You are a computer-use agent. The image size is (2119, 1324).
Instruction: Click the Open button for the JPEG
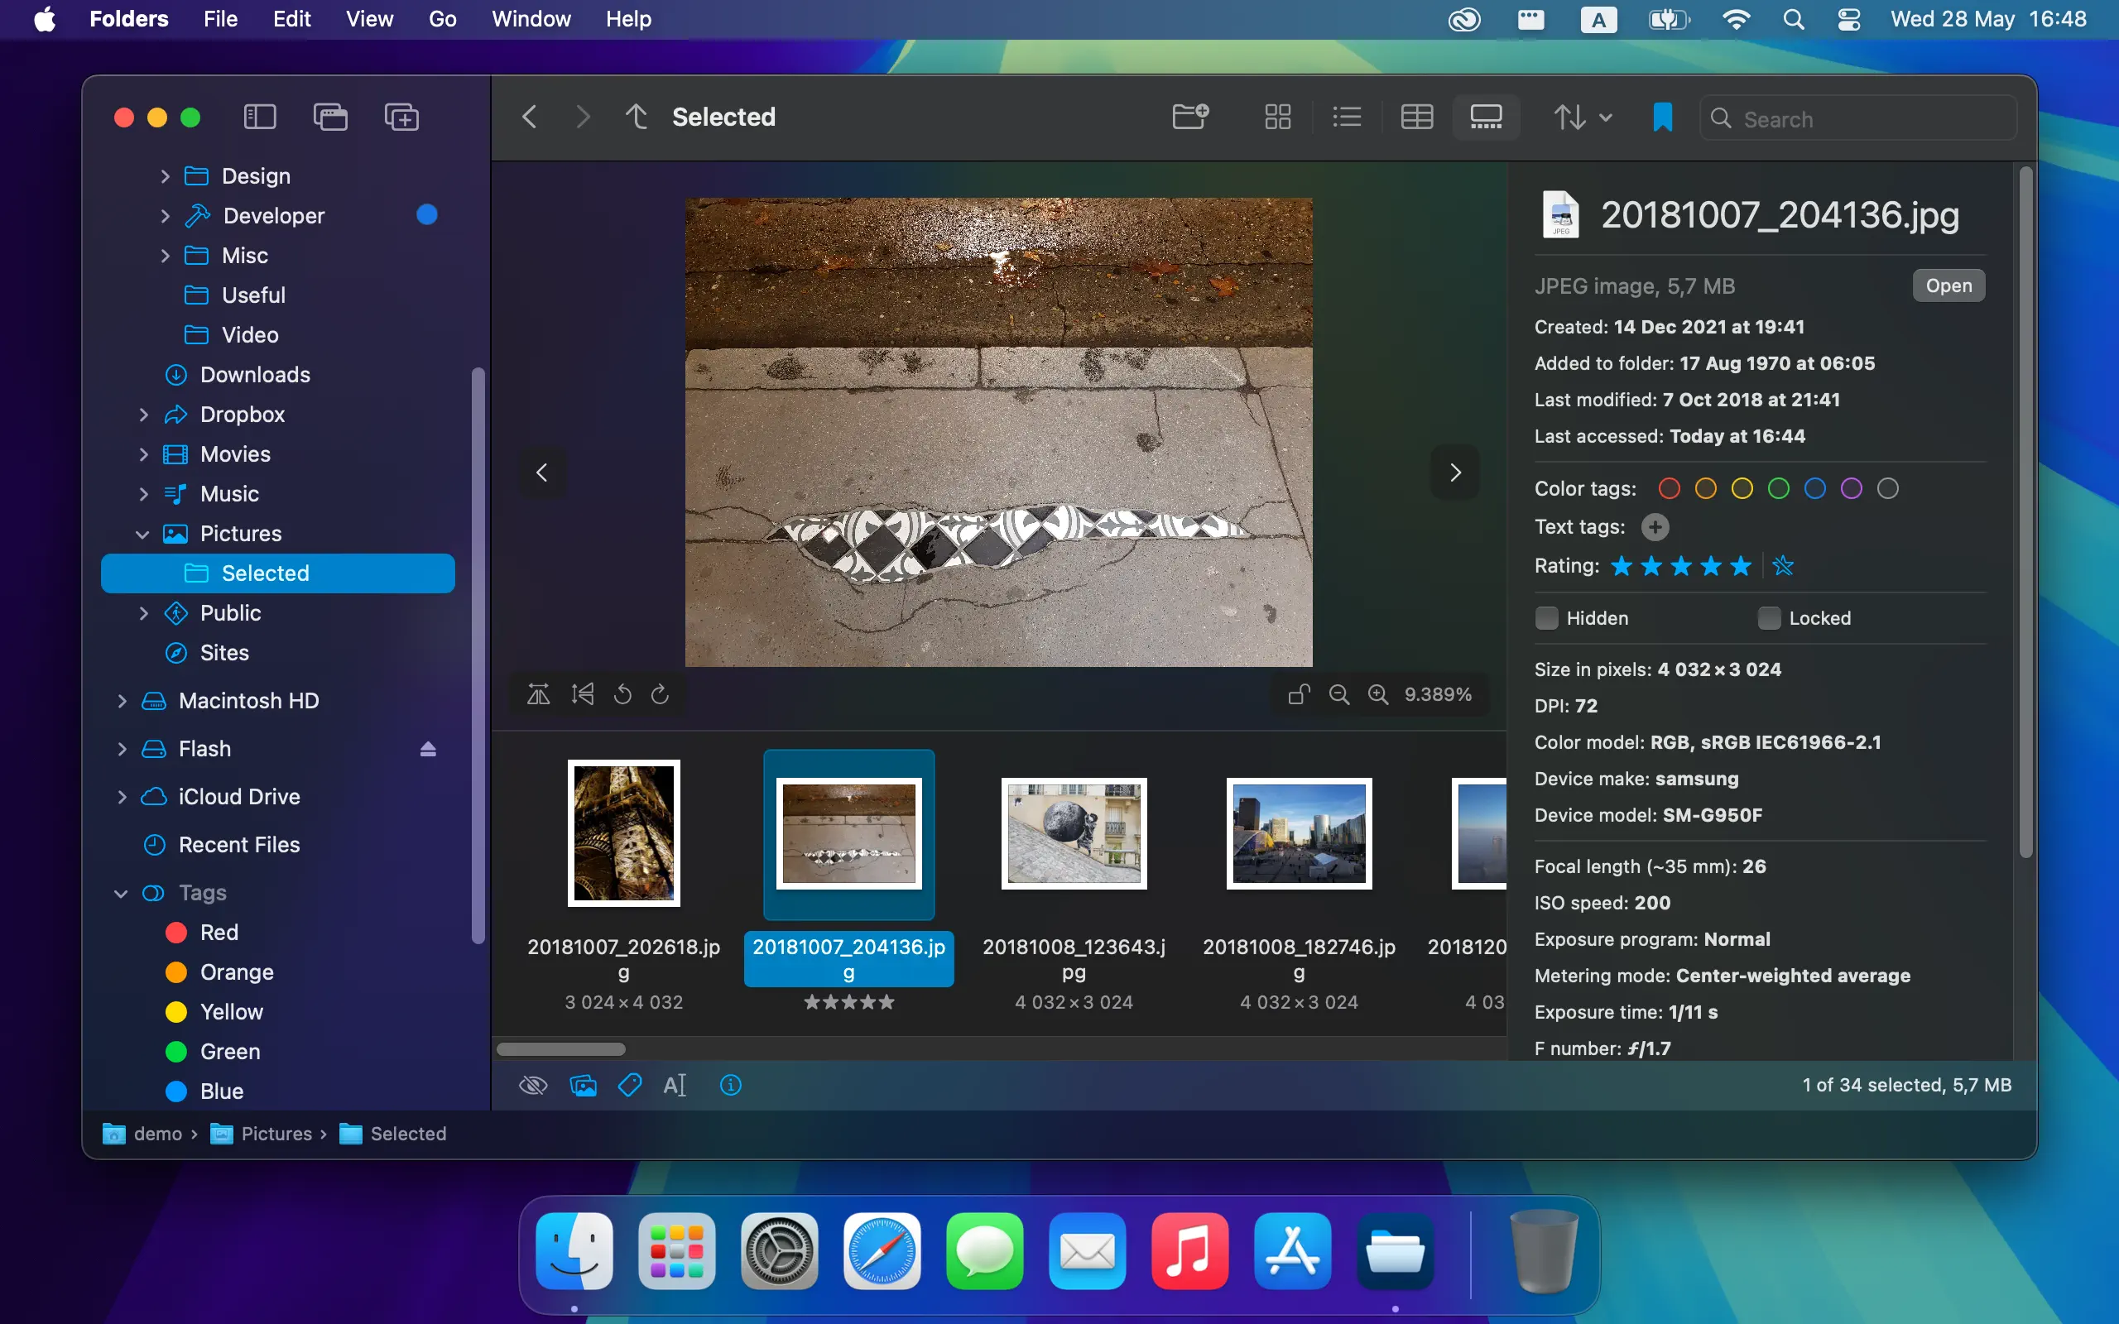[x=1948, y=285]
